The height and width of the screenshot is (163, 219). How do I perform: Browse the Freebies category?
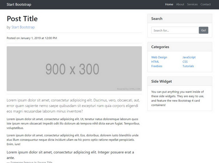[157, 66]
